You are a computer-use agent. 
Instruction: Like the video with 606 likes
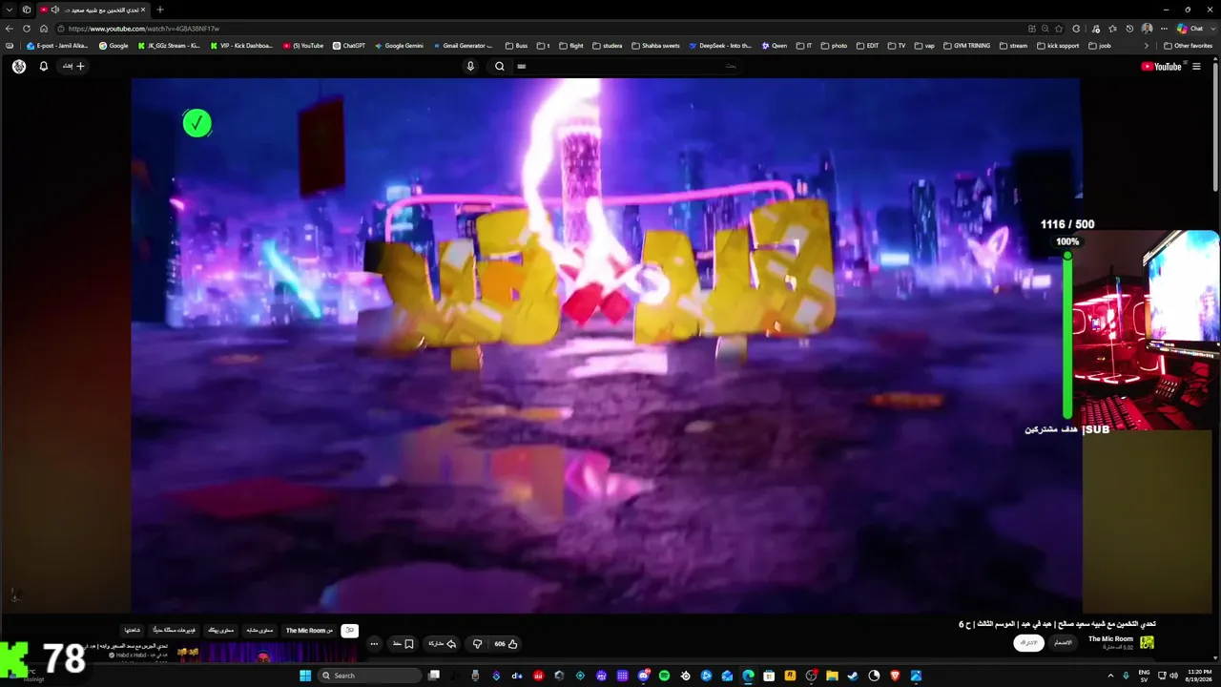click(506, 644)
